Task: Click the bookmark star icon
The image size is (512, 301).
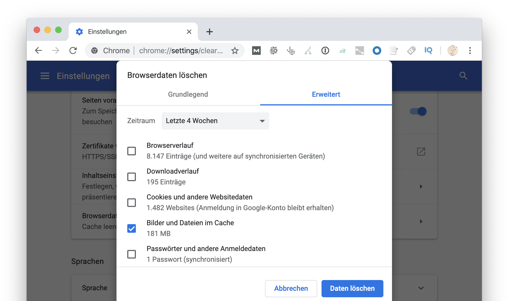Action: coord(235,51)
